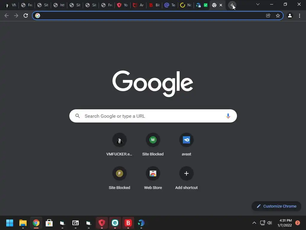Switch to the 'Bit' Bitdefender tab
306x230 pixels.
point(154,5)
